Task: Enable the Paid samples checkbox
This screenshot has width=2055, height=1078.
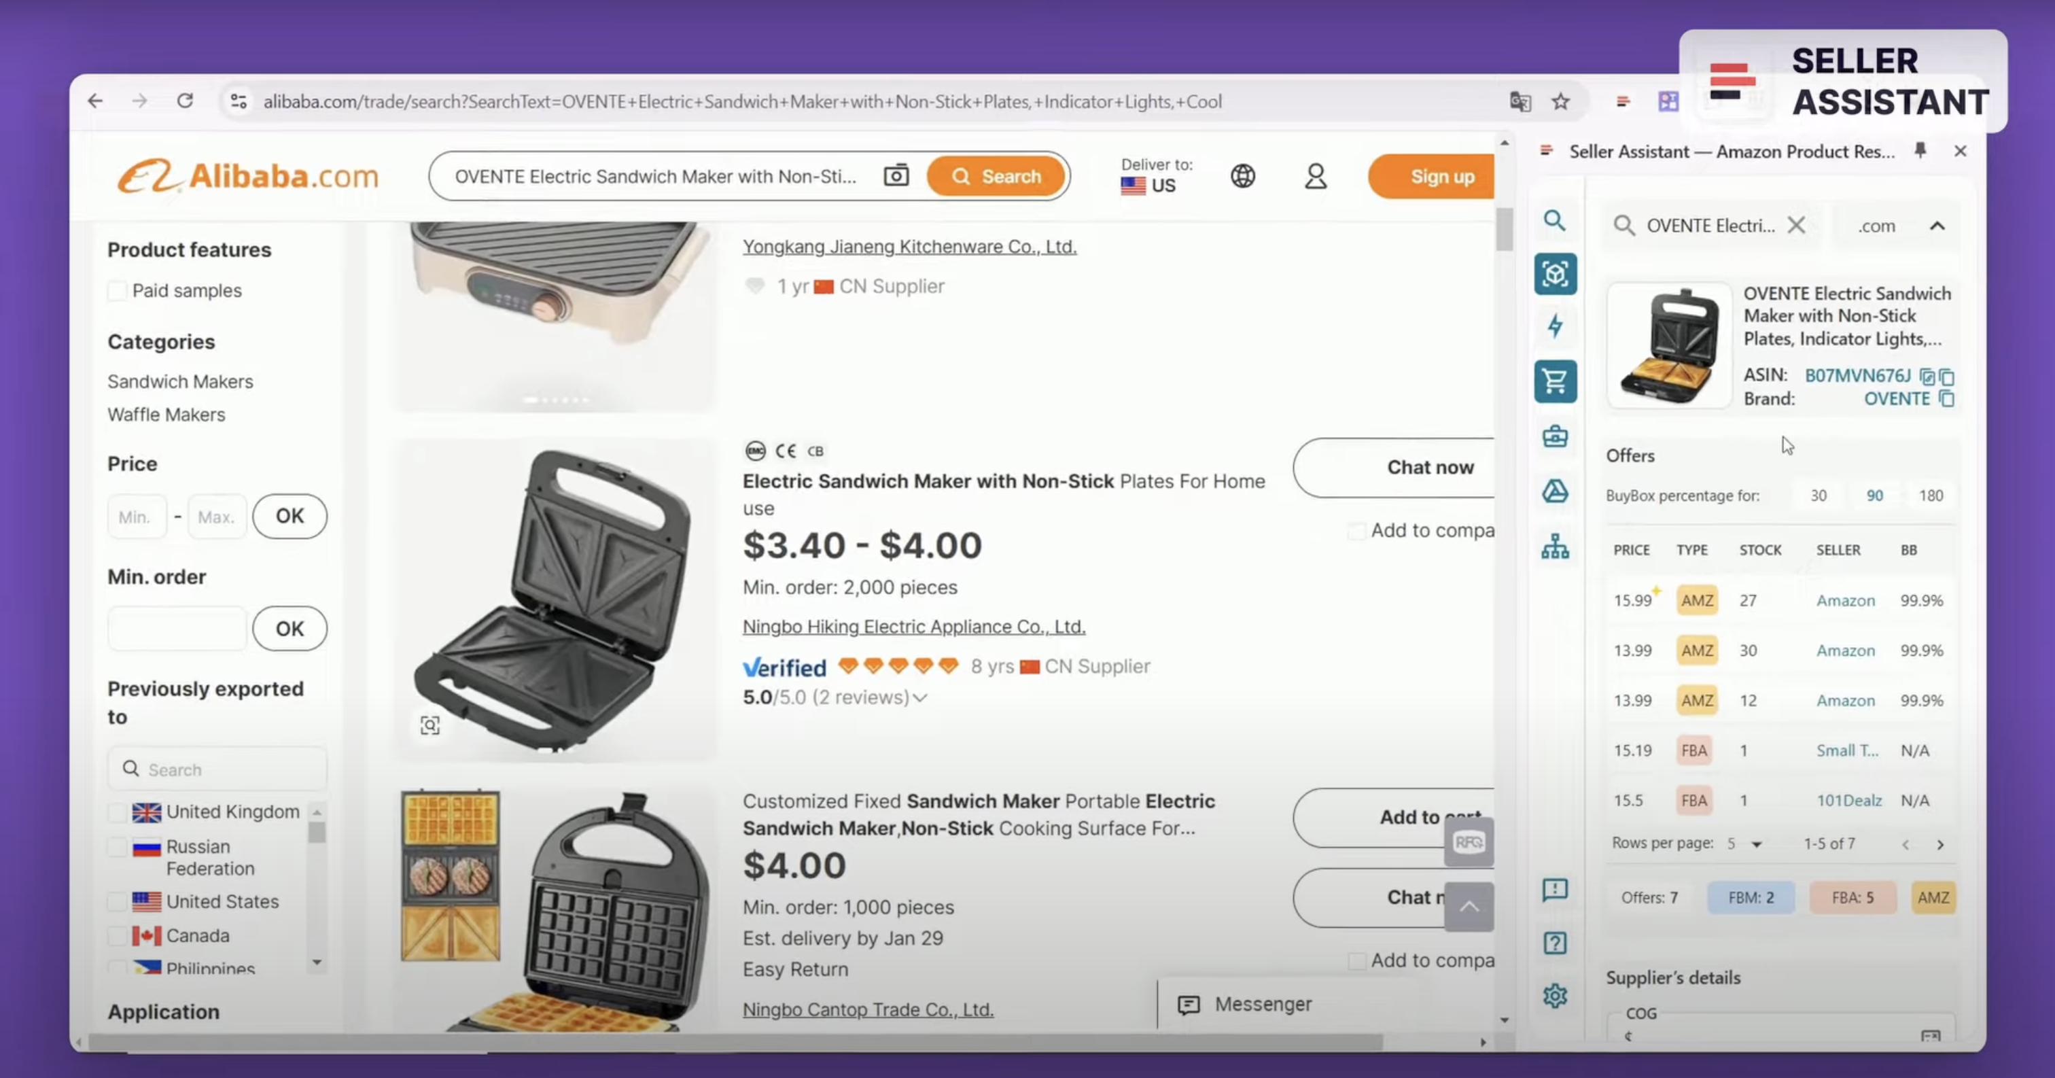Action: coord(118,290)
